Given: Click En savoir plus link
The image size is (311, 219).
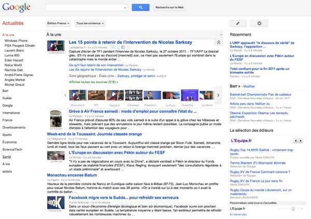Looking at the screenshot, I should coord(238,214).
